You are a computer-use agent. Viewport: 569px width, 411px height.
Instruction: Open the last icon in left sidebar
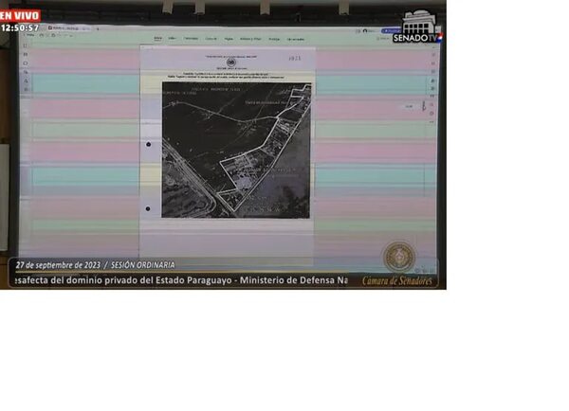pyautogui.click(x=26, y=90)
